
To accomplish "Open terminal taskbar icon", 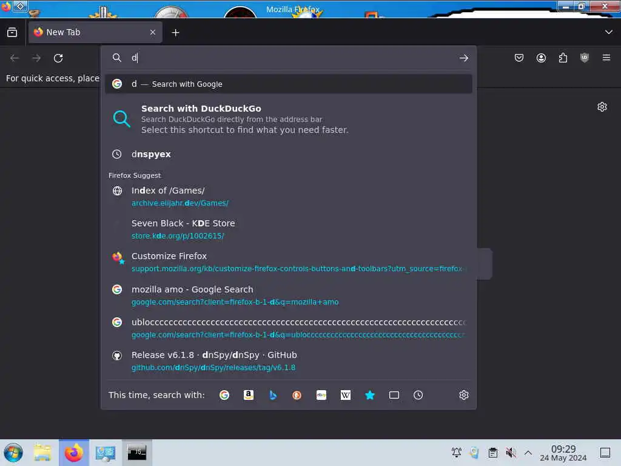I will (x=136, y=453).
